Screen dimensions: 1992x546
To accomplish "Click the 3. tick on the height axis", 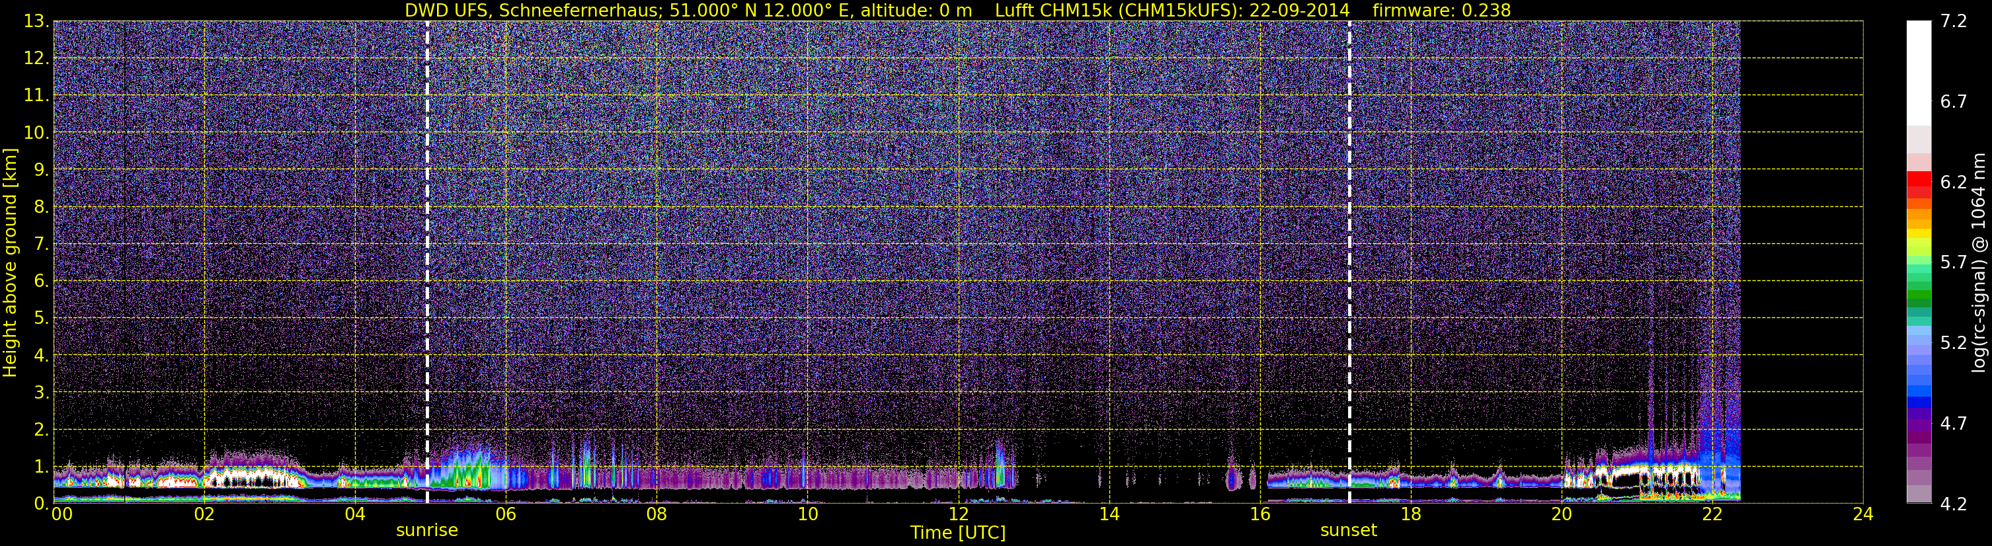I will tap(41, 393).
